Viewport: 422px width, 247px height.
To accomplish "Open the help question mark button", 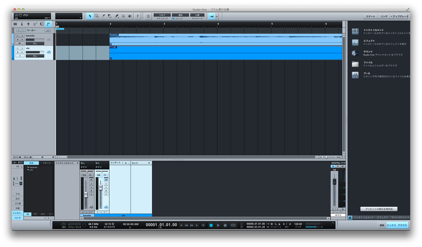I will click(138, 16).
